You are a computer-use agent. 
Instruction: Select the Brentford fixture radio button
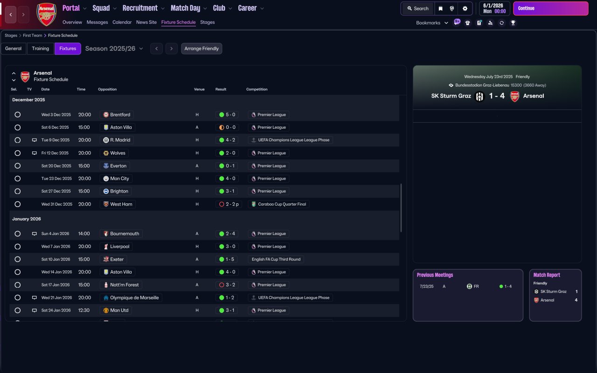coord(18,115)
